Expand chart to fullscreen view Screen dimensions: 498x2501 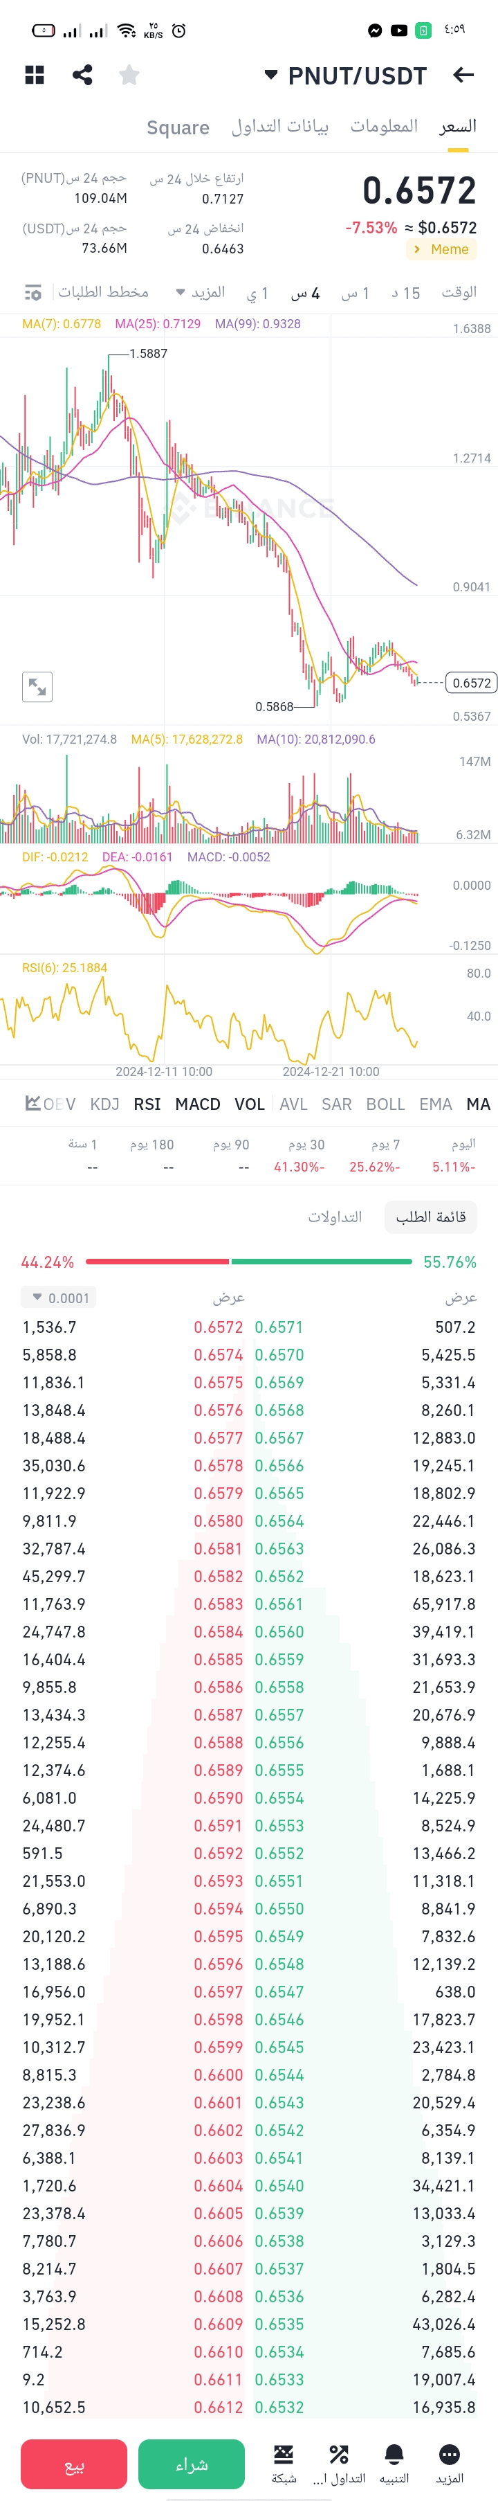(37, 686)
